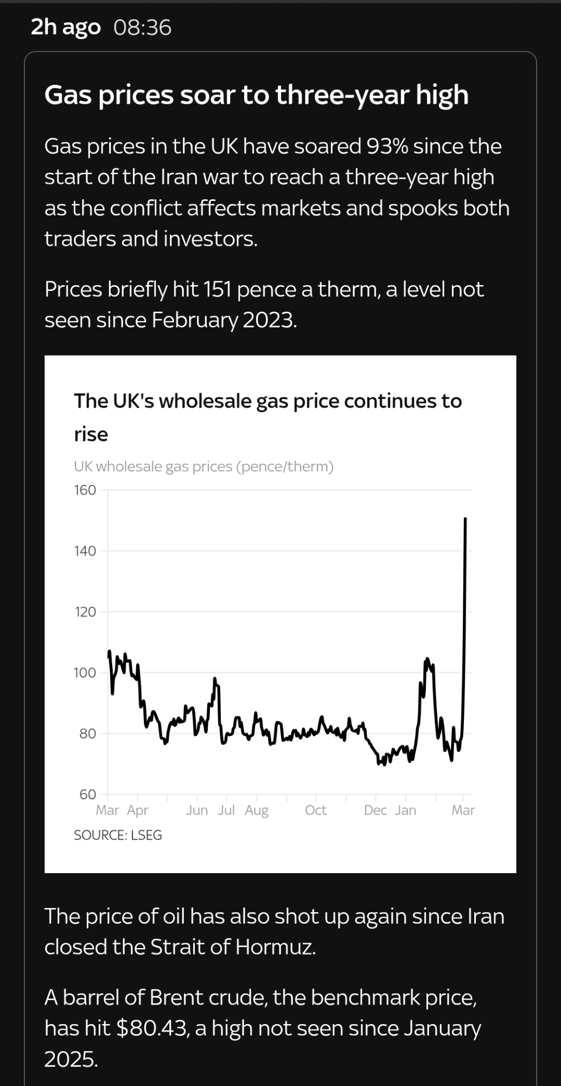The image size is (561, 1086).
Task: Click the Apr x-axis label
Action: (x=138, y=810)
